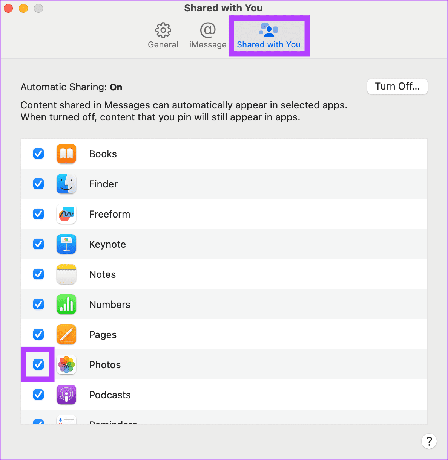The width and height of the screenshot is (448, 460).
Task: Click the Numbers app icon
Action: (66, 304)
